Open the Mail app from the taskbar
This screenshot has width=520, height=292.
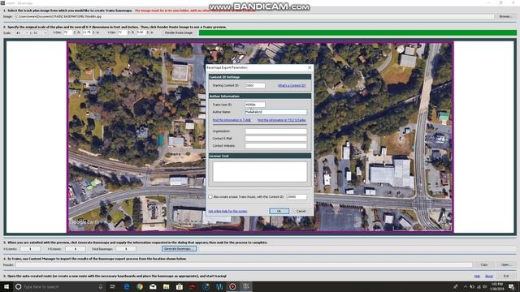point(153,286)
